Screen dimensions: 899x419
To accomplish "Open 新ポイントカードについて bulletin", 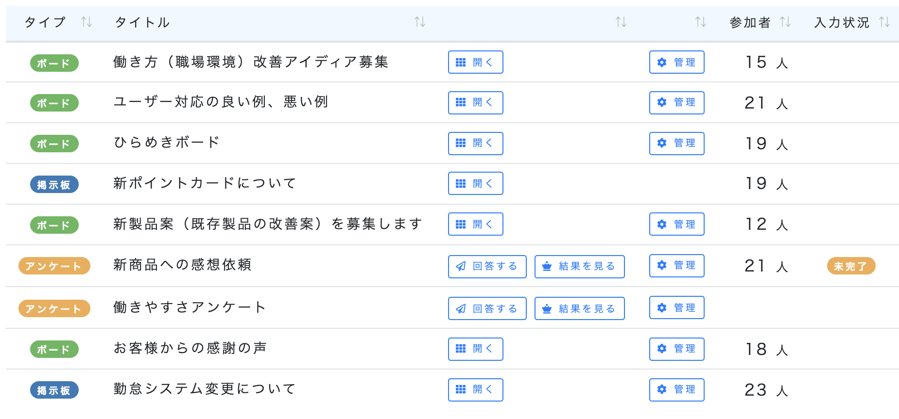I will pos(475,183).
